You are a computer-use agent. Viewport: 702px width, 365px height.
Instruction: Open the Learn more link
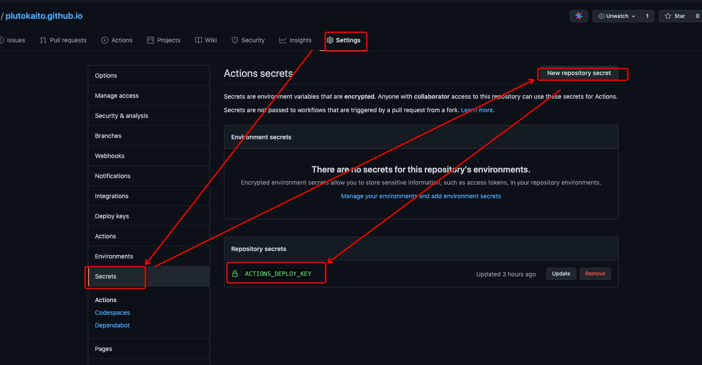(477, 110)
